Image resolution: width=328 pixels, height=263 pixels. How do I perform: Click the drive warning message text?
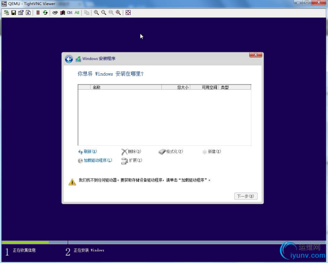click(144, 180)
